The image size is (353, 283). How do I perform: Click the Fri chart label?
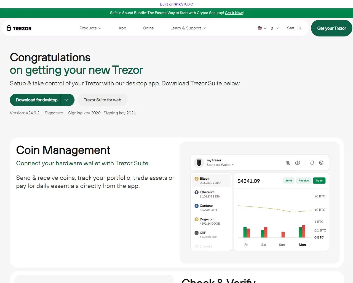pos(246,245)
